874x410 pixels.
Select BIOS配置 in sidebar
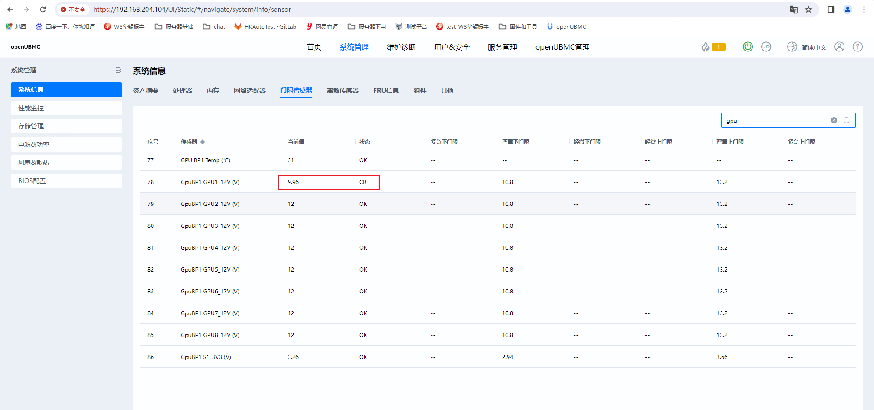coord(66,181)
